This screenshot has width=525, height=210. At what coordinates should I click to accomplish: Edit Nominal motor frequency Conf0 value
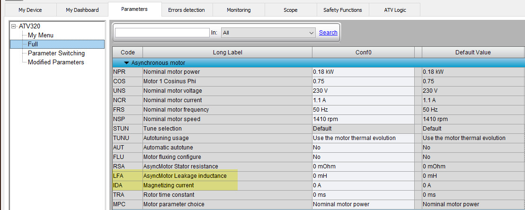[363, 110]
